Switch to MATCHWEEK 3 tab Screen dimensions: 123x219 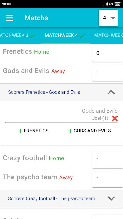pos(18,36)
